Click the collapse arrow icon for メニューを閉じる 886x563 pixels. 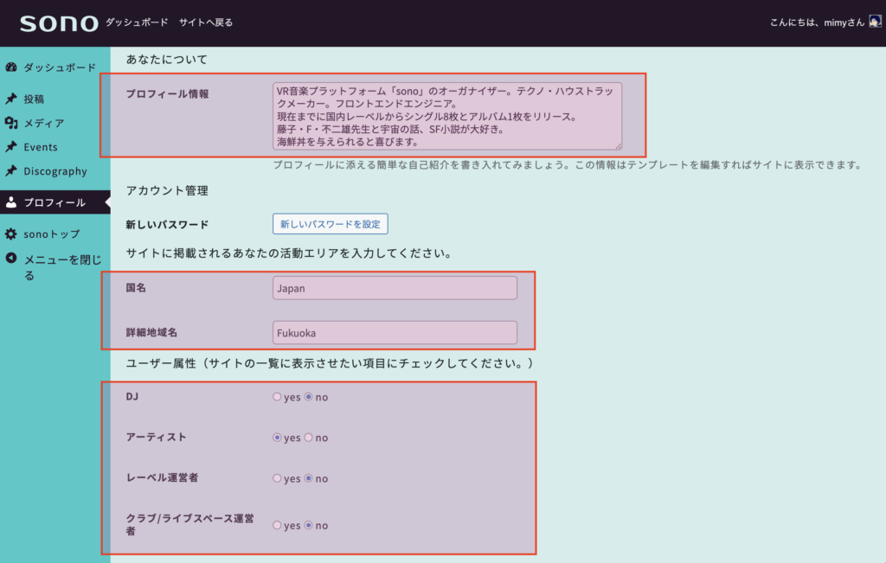click(11, 259)
